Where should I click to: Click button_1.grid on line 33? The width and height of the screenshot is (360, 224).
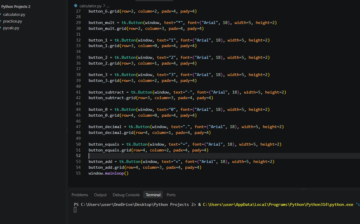tap(103, 46)
